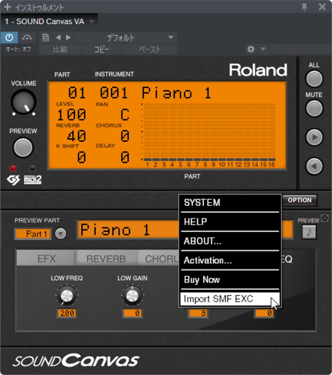
Task: Expand the arrow next to gear icon
Action: point(263,49)
